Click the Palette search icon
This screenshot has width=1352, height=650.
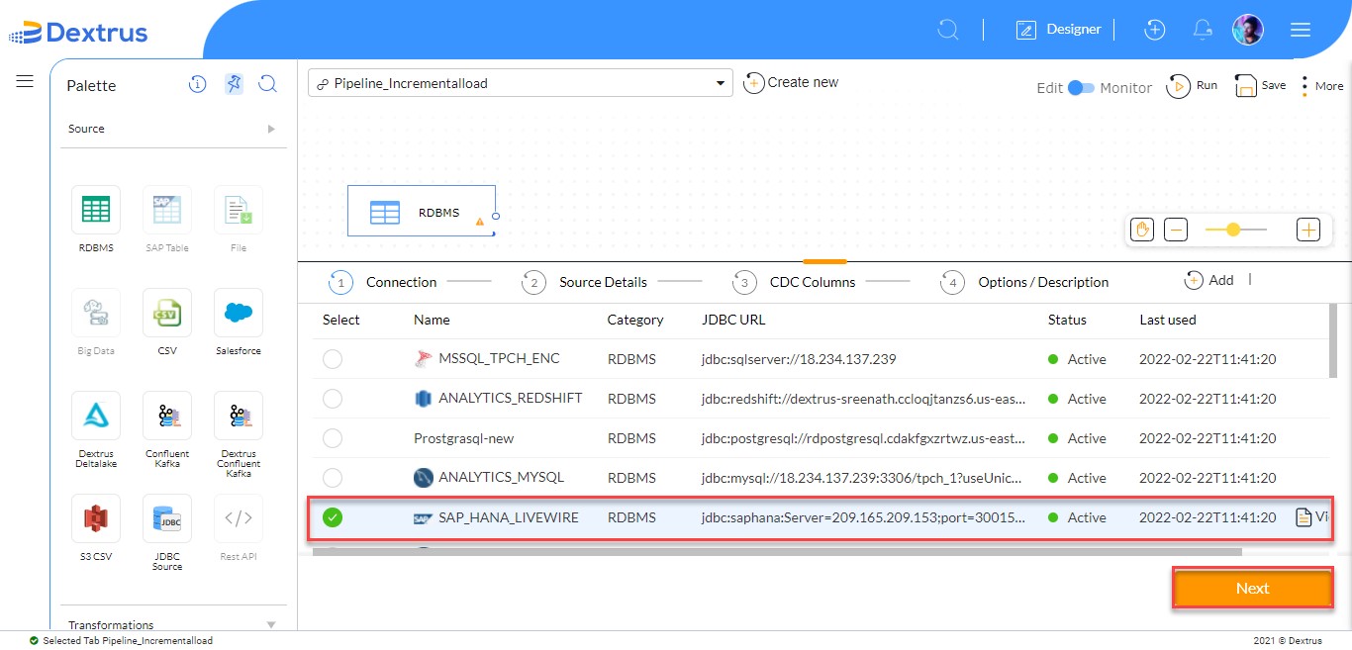pos(267,84)
